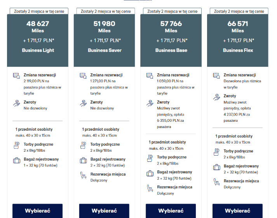Click Business Flex '2 × 32 kg (70 funtów)' text
This screenshot has width=277, height=218.
(241, 172)
